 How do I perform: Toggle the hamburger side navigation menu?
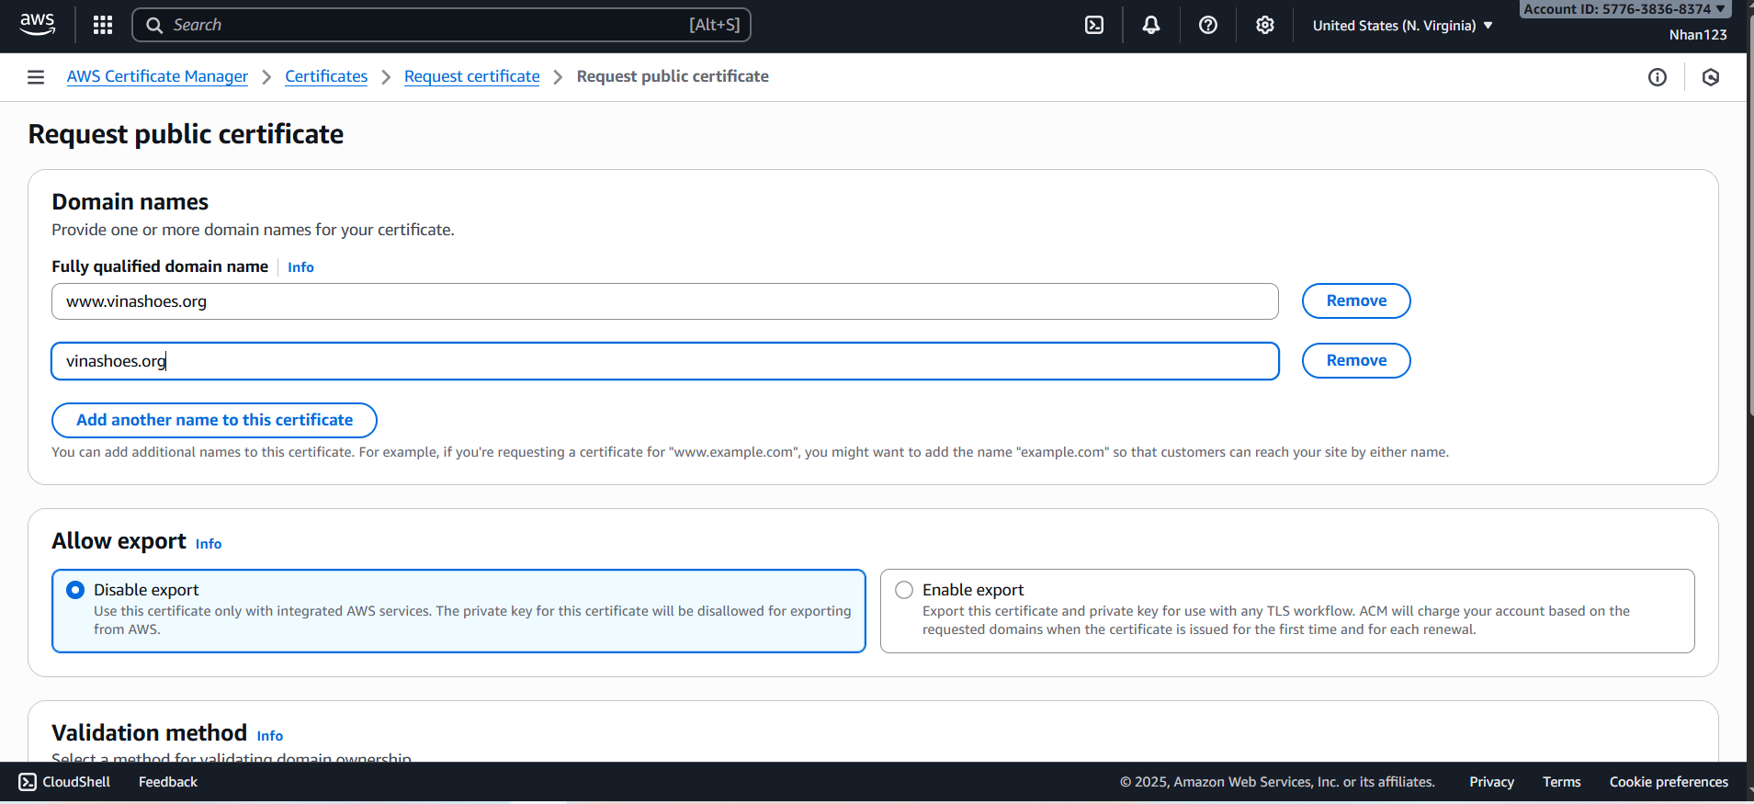click(36, 77)
